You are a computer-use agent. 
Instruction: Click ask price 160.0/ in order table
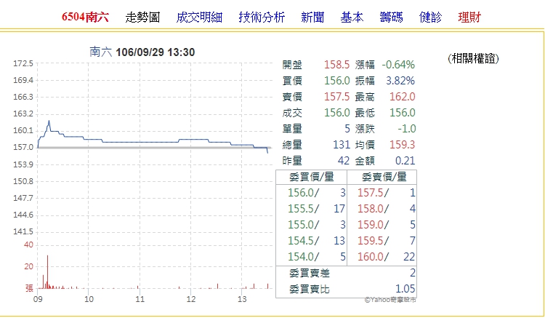(374, 257)
